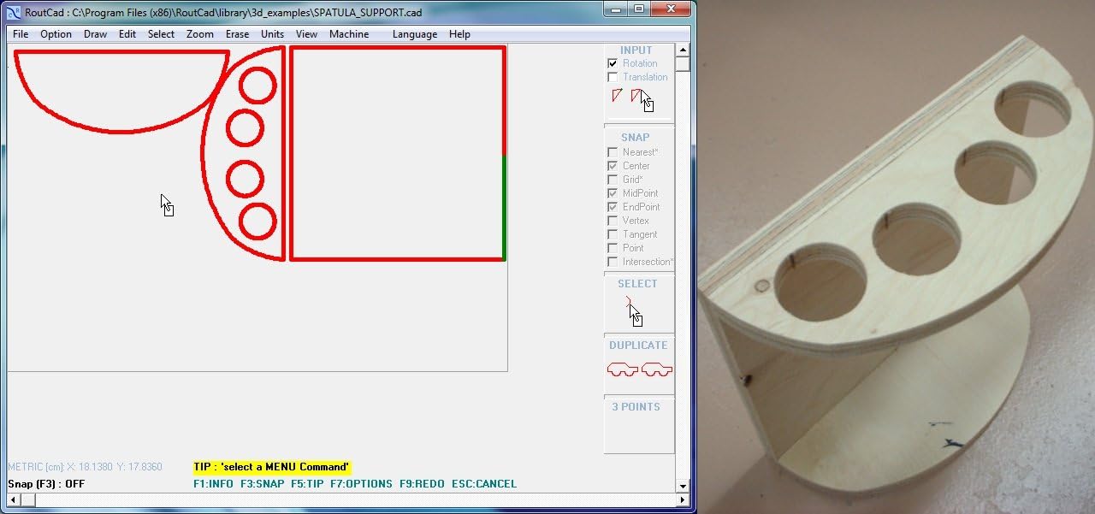Expand the Zoom menu
The image size is (1095, 514).
click(x=199, y=34)
